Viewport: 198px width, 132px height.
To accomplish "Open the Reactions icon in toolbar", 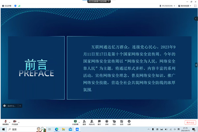I will [114, 122].
